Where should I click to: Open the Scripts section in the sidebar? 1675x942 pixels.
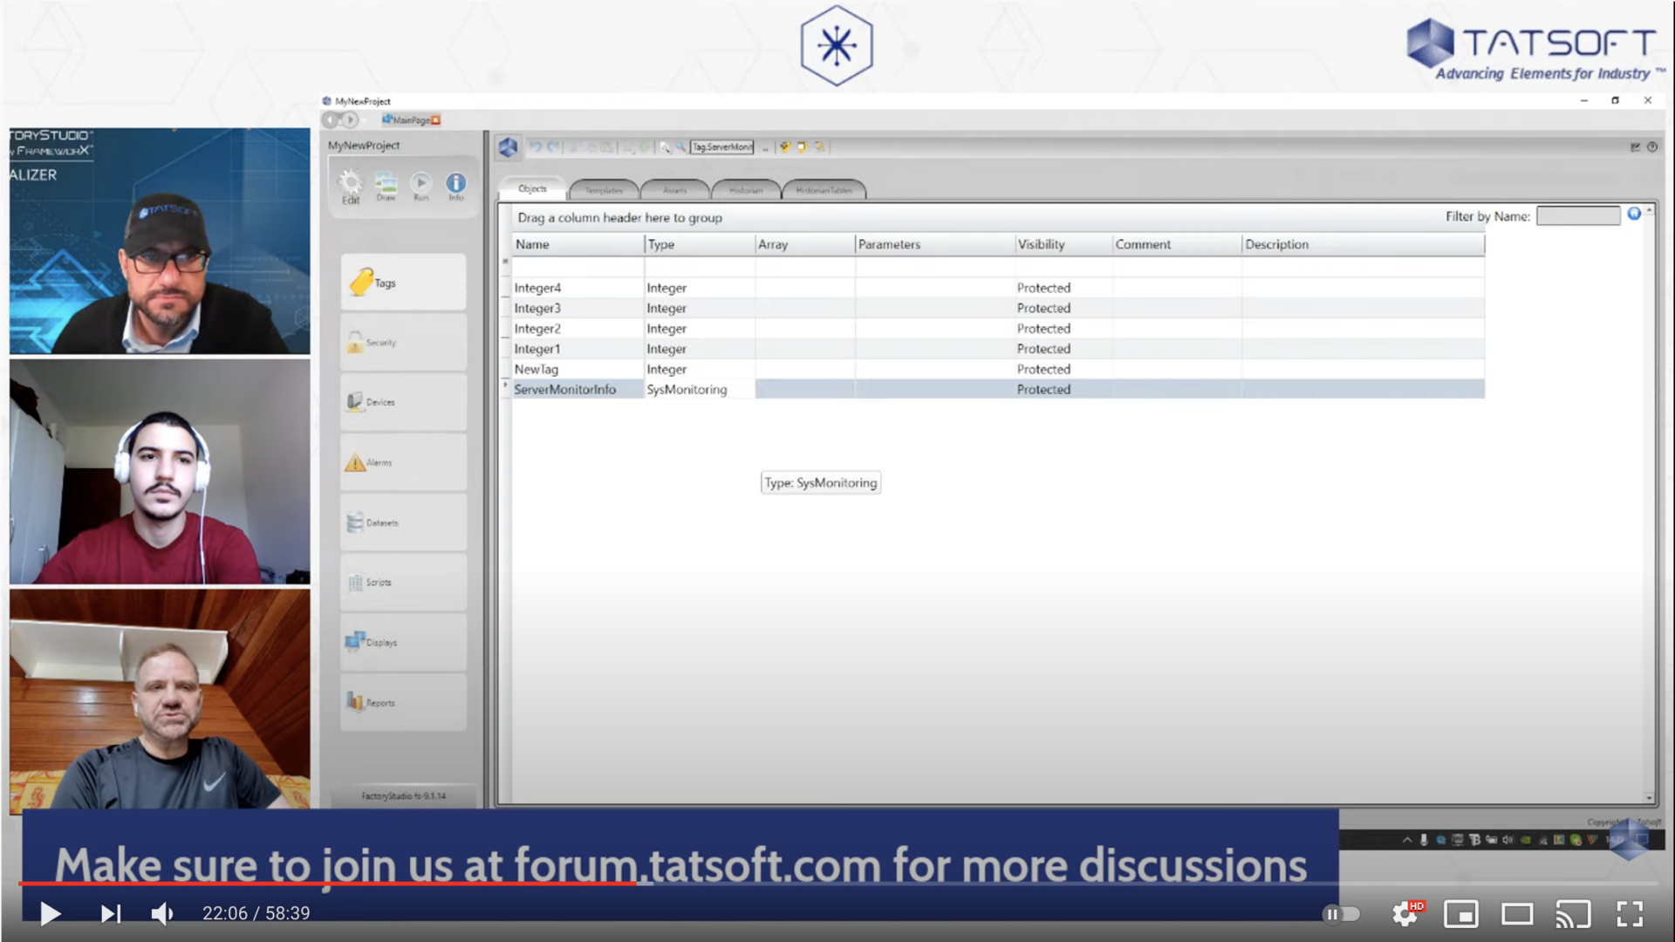tap(403, 582)
